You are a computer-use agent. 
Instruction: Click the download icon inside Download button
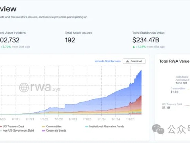127,61
